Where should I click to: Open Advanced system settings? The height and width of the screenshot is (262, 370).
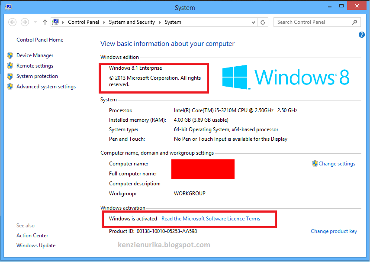[x=46, y=87]
